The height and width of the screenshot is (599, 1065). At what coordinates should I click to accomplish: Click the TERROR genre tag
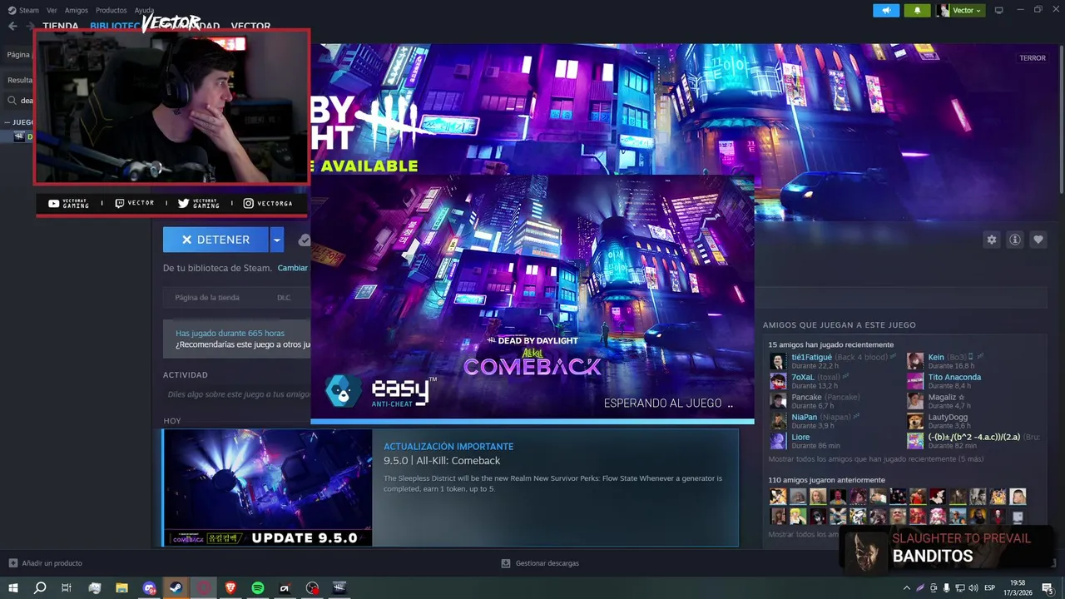[1033, 58]
